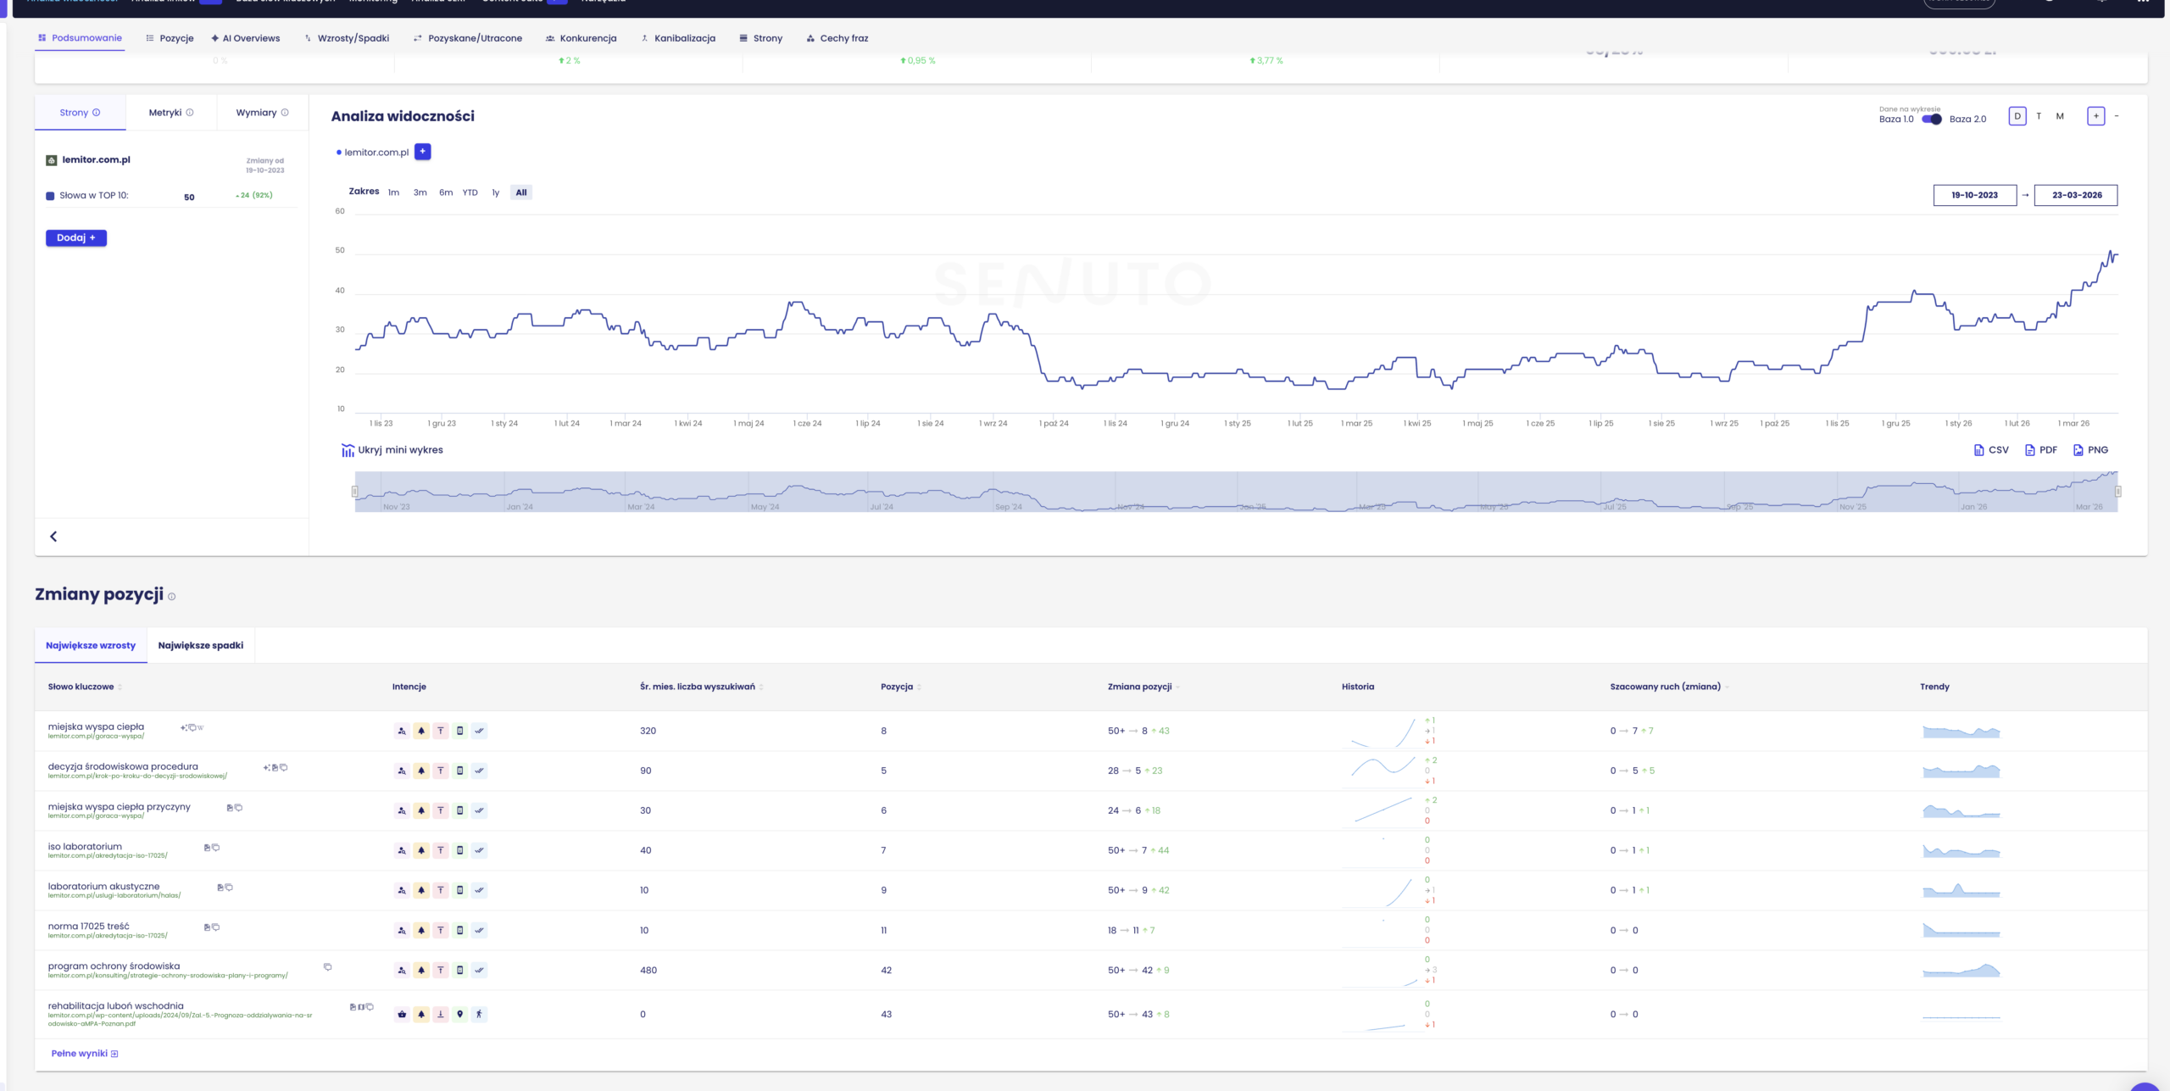Open the AI Overviews tab
2170x1091 pixels.
coord(246,38)
